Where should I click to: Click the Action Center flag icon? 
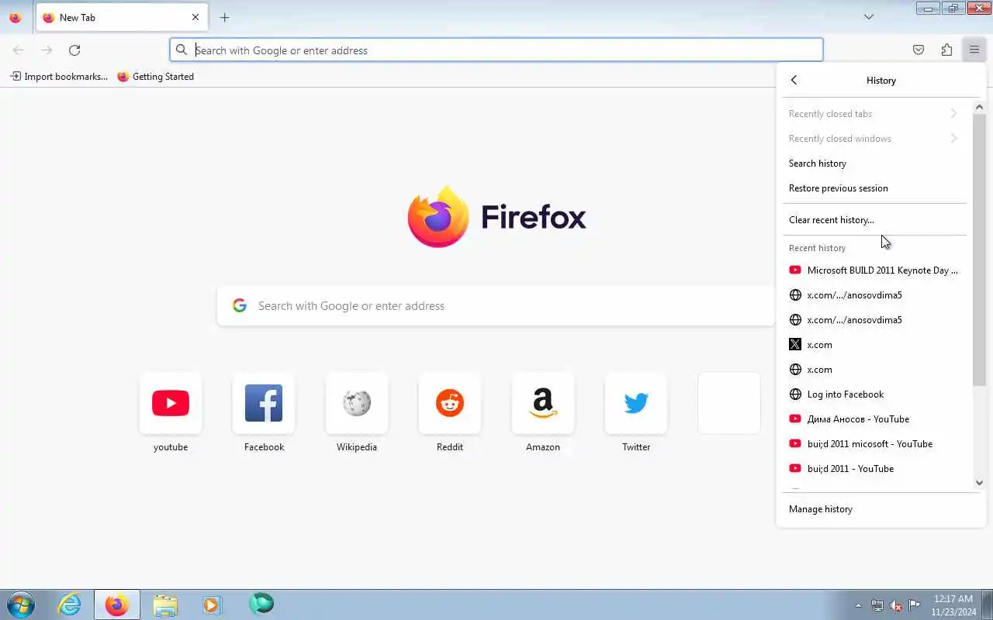point(915,605)
